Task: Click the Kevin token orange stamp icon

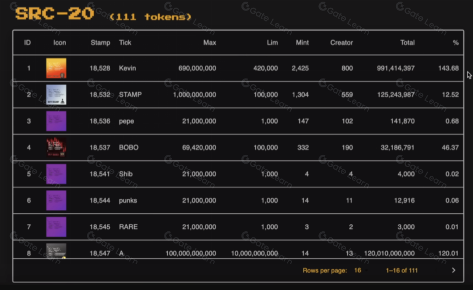Action: click(x=56, y=68)
